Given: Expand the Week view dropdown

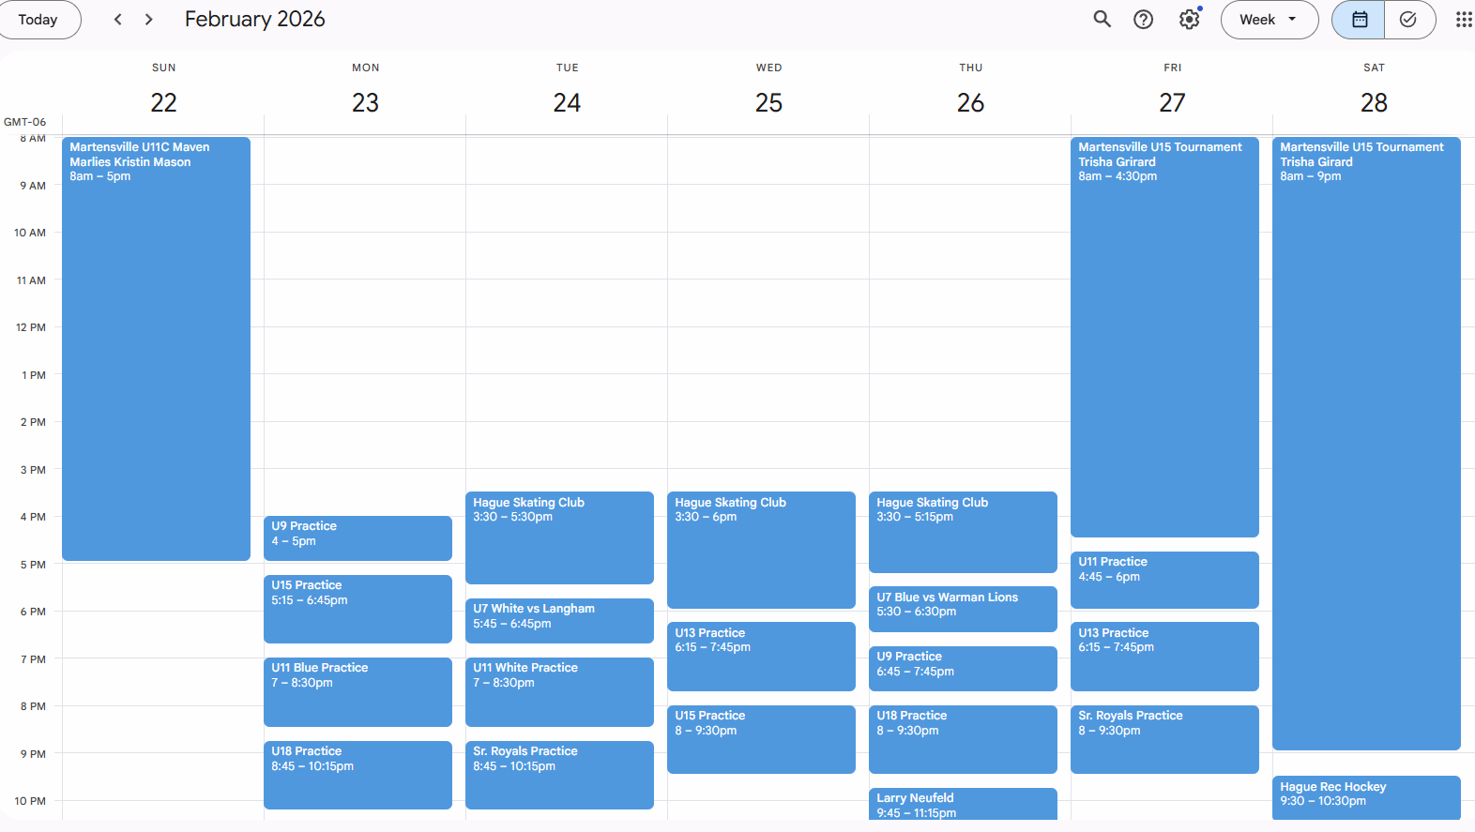Looking at the screenshot, I should 1269,20.
